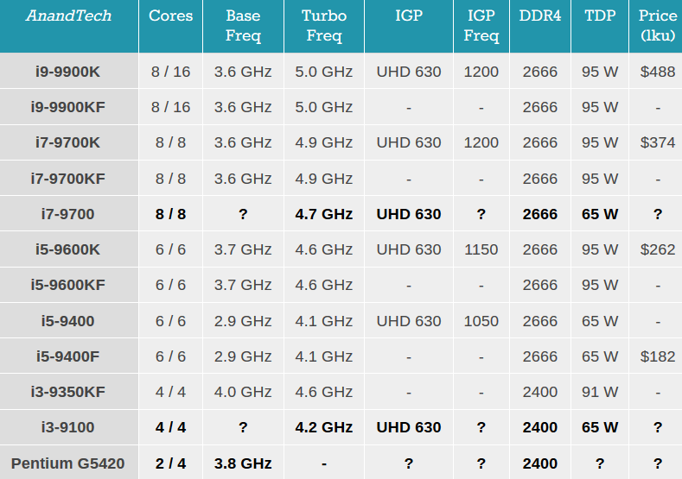Select the Price (1ku) column header
682x479 pixels.
658,26
